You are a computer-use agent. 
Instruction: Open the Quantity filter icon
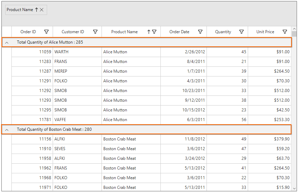coord(242,32)
